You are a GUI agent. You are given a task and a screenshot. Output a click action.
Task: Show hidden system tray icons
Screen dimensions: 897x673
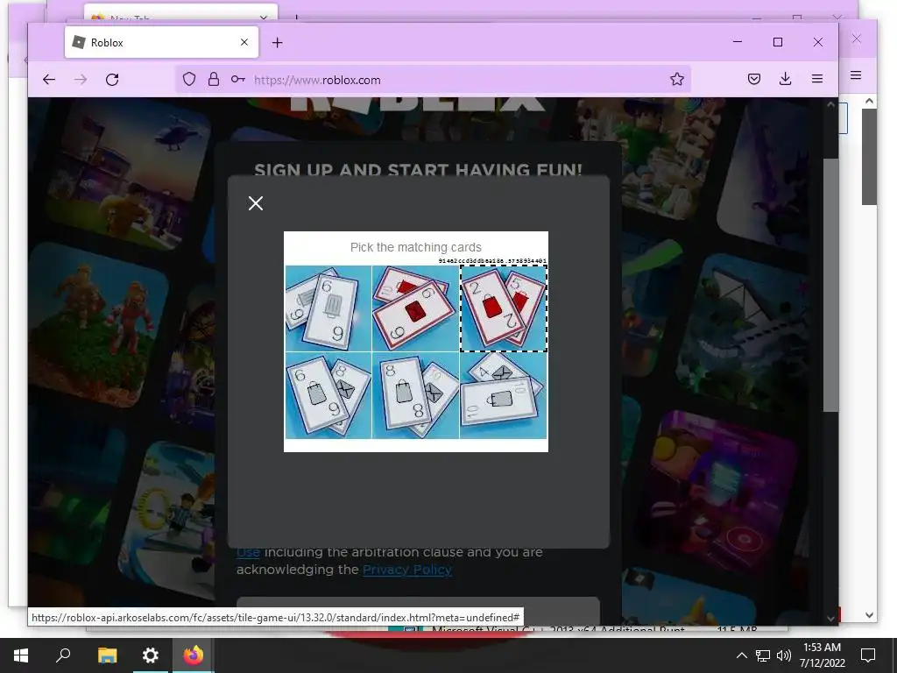tap(741, 655)
